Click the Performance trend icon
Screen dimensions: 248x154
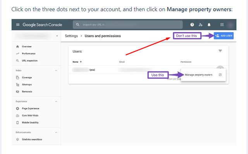coord(17,54)
